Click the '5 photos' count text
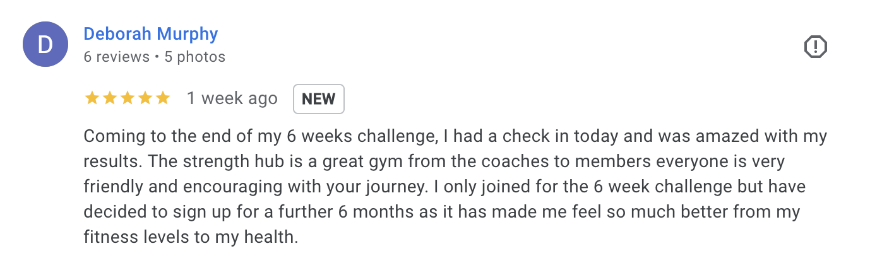The image size is (870, 263). tap(195, 57)
